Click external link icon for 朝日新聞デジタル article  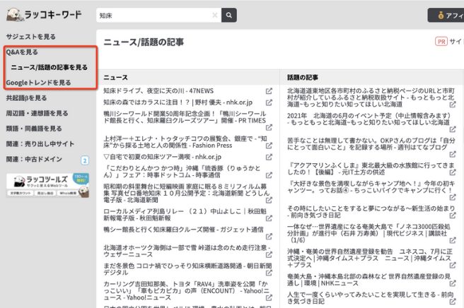point(269,273)
